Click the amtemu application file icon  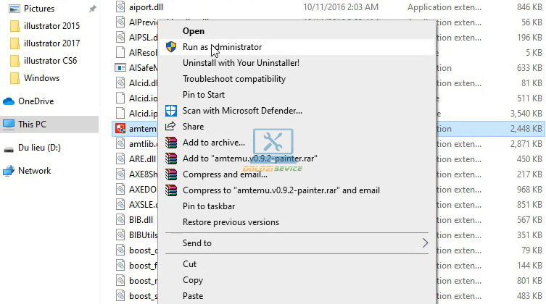point(120,129)
